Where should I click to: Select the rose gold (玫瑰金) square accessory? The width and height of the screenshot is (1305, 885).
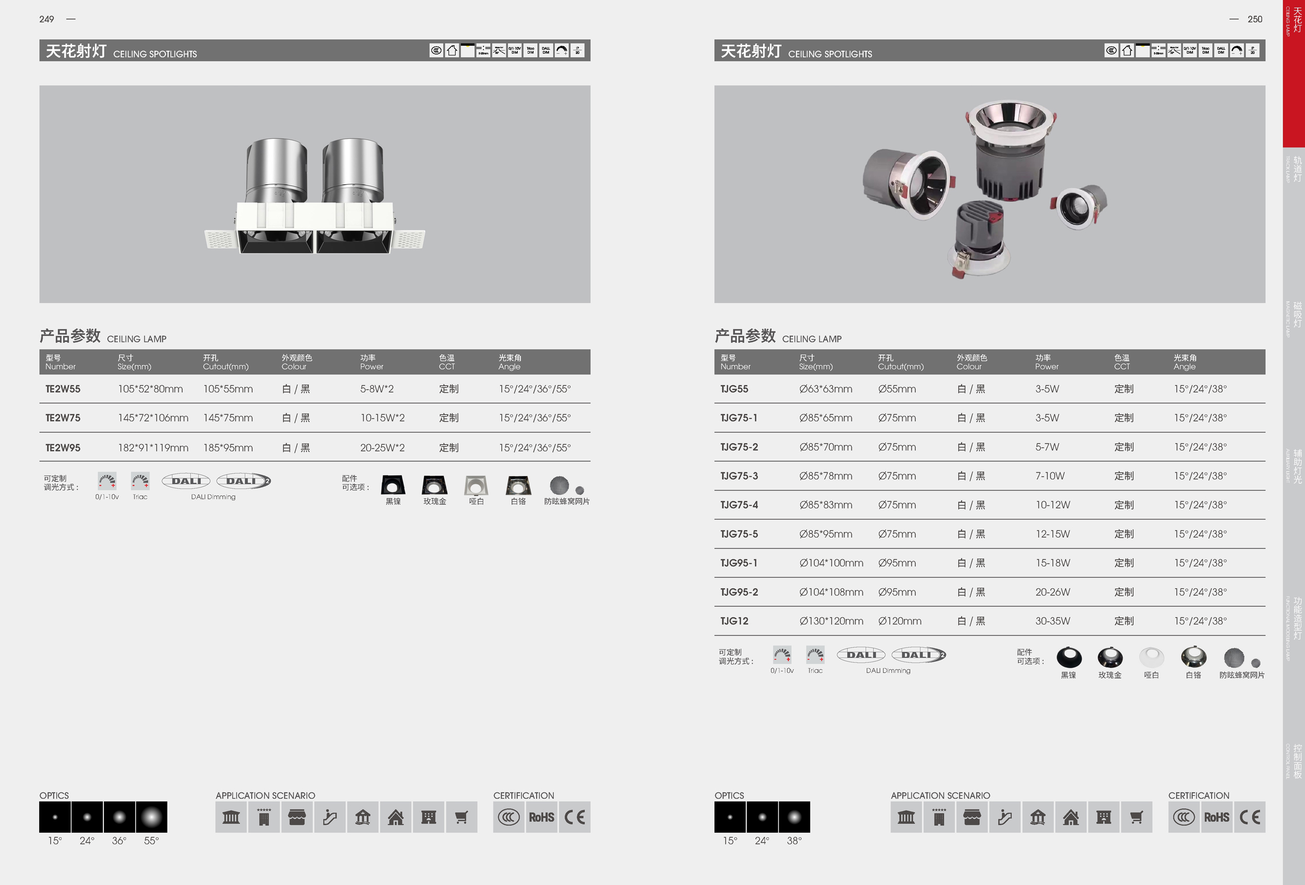(x=435, y=485)
